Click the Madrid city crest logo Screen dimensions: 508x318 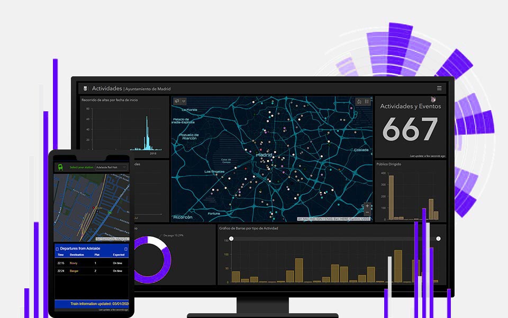[x=86, y=89]
